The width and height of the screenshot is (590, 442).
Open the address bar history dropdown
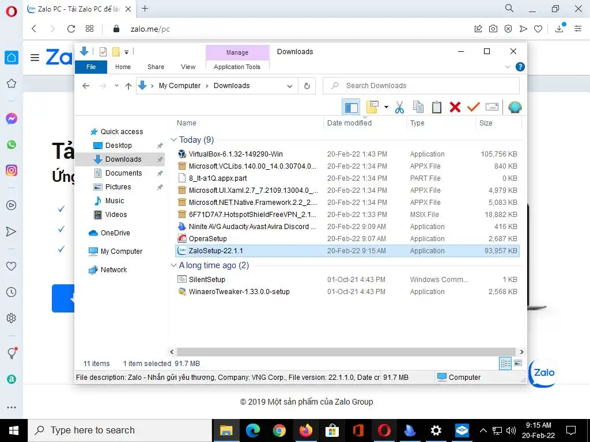coord(290,86)
